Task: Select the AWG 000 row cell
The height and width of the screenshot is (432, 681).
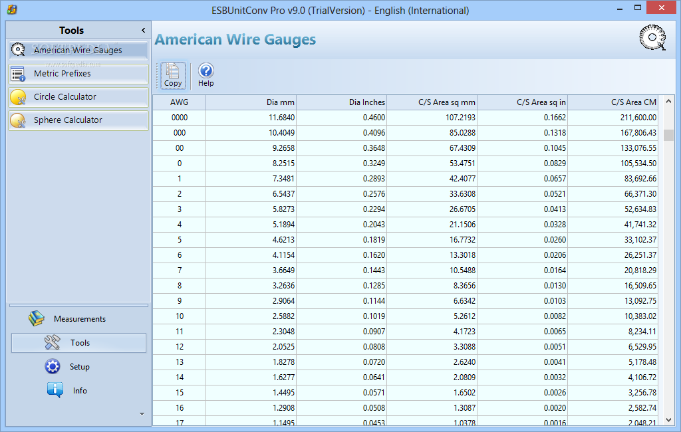Action: [179, 133]
